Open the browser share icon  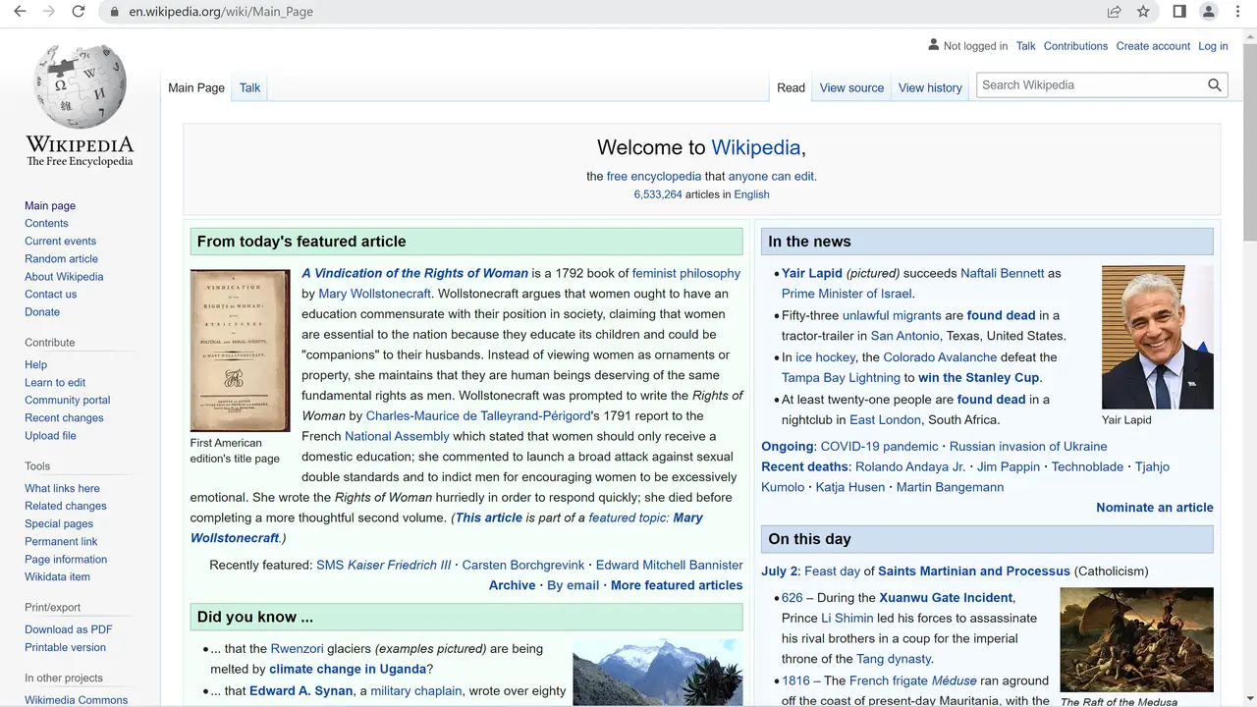point(1114,12)
